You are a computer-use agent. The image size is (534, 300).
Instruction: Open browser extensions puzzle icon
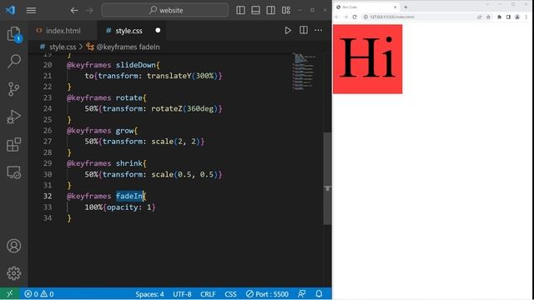coord(499,17)
